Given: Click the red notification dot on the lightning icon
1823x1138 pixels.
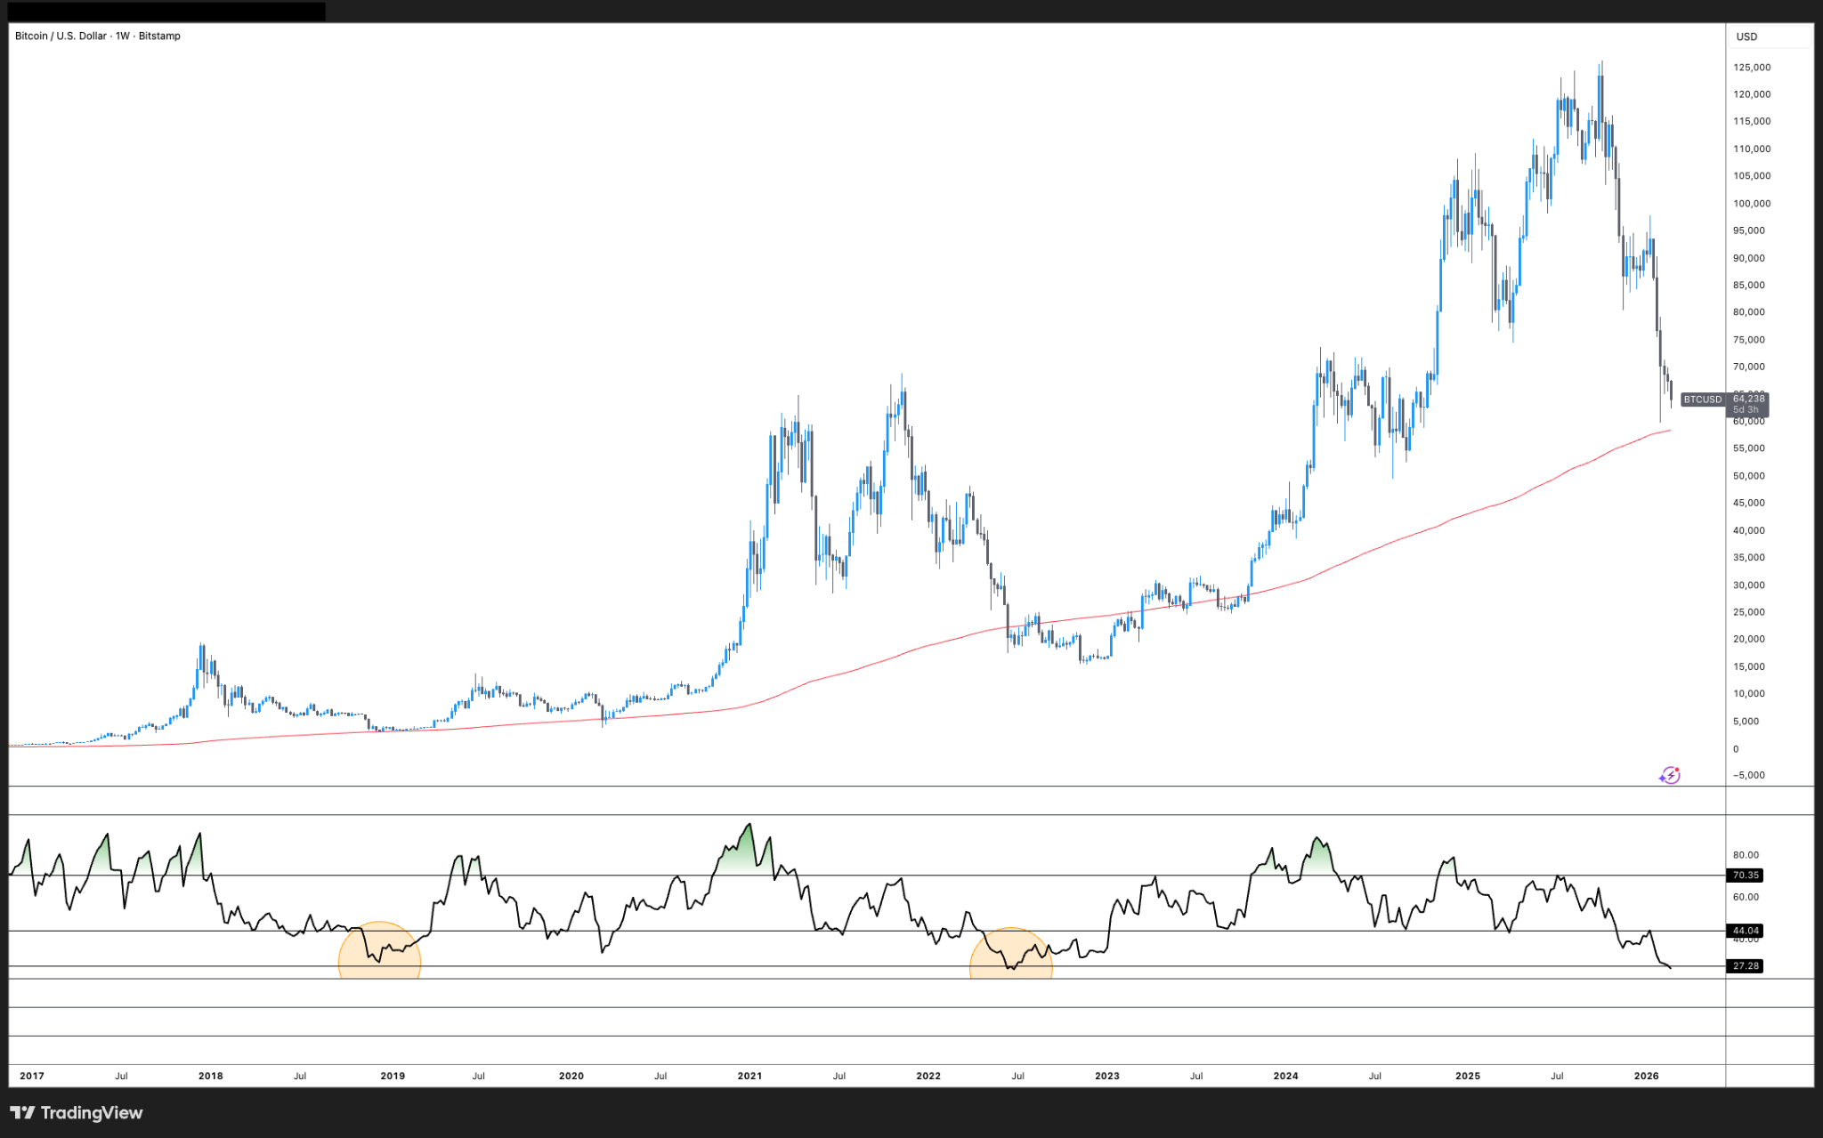Looking at the screenshot, I should pos(1677,769).
